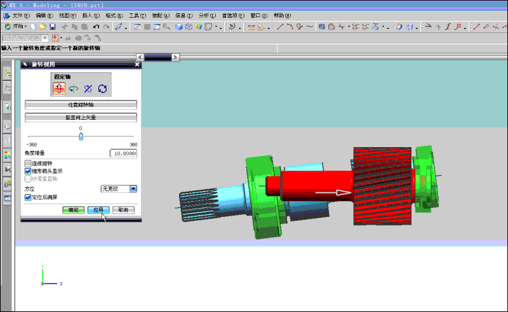
Task: Click the 取消 Cancel button
Action: coord(123,210)
